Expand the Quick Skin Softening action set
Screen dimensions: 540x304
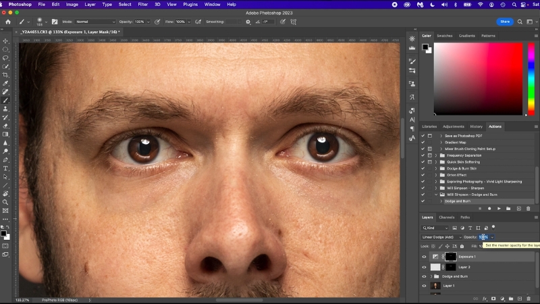click(436, 162)
